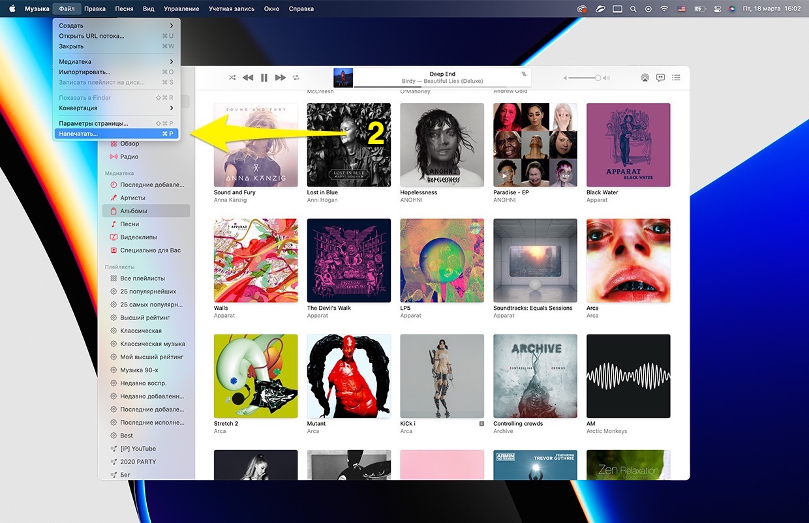Open the Mutant album cover
This screenshot has height=523, width=809.
click(349, 376)
